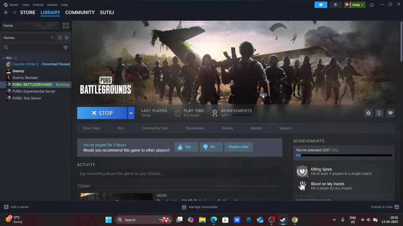Click the news article thumbnail
The image size is (403, 226).
116,197
